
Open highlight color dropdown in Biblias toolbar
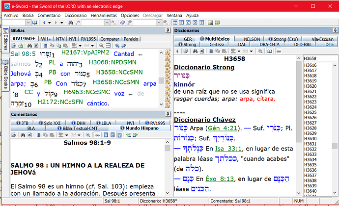coord(80,46)
